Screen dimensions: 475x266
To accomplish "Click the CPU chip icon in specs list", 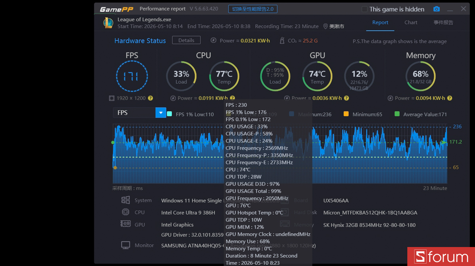I will point(125,212).
